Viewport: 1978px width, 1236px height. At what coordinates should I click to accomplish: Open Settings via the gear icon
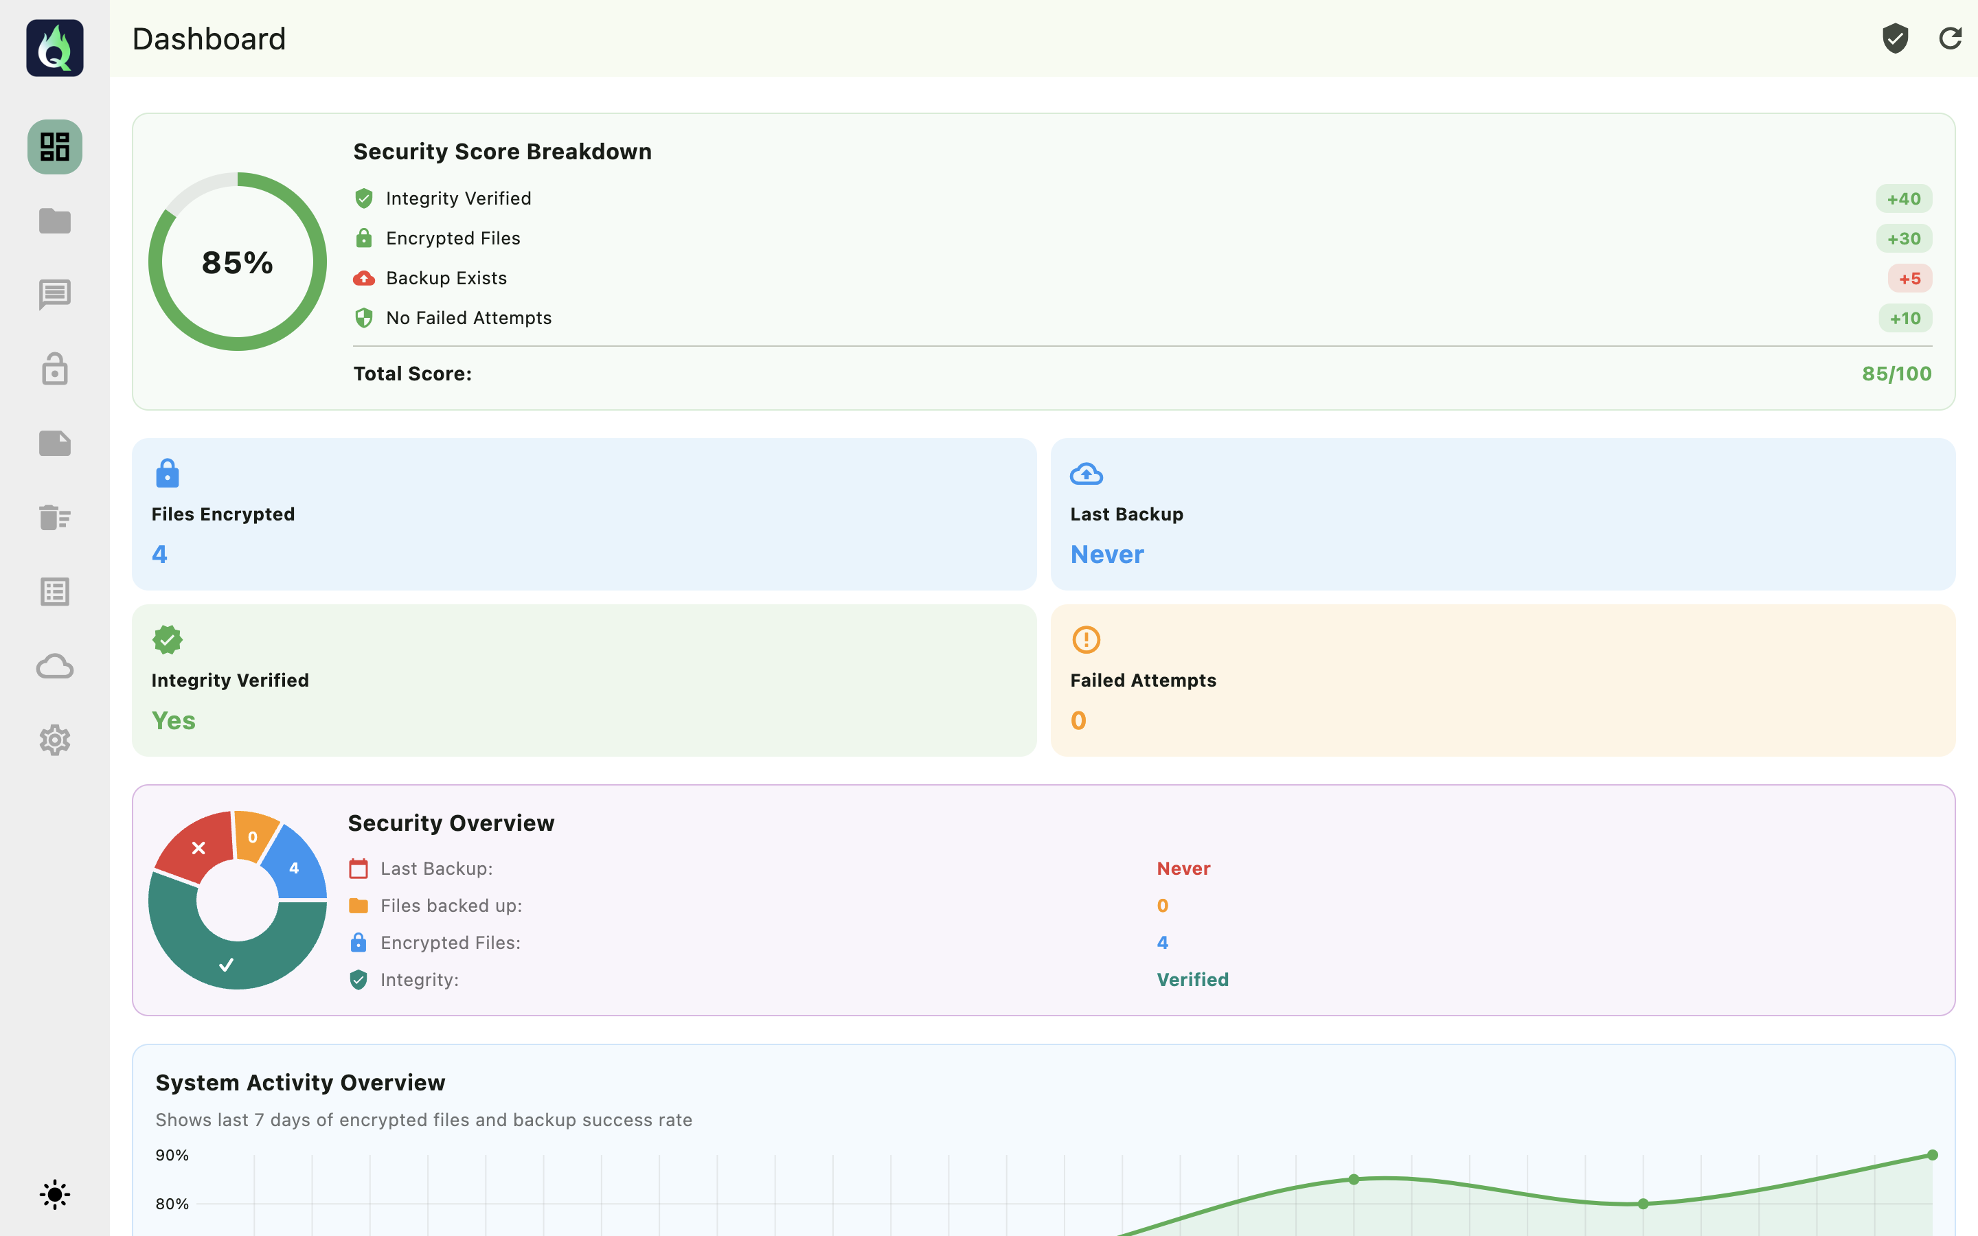[55, 741]
